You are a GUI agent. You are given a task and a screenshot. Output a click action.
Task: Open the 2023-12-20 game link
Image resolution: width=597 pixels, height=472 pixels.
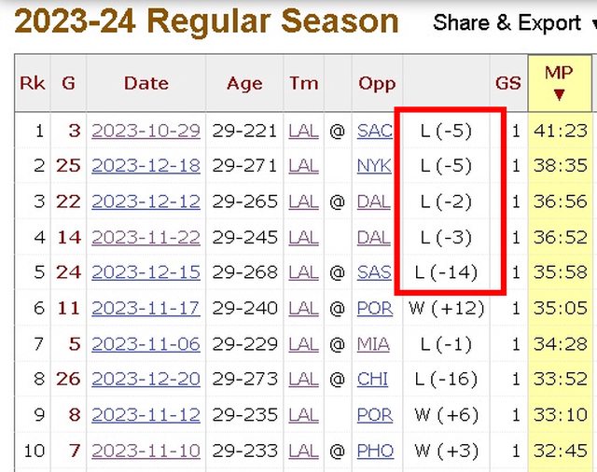[146, 380]
